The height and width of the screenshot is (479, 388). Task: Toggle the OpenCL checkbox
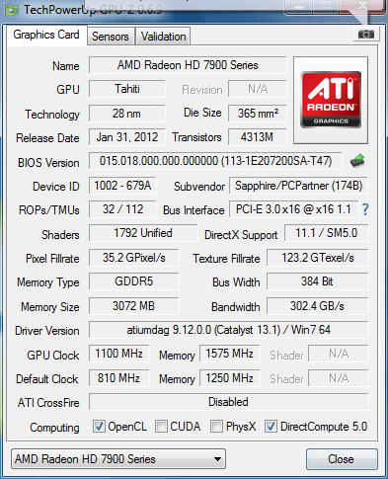click(99, 427)
